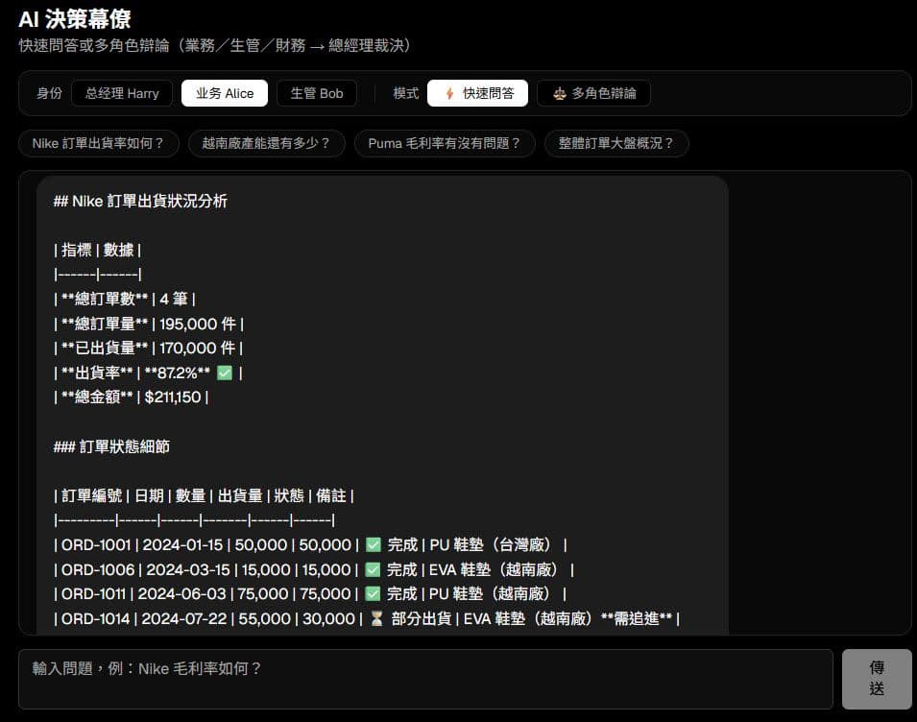Click the "**需追進**" note
This screenshot has width=917, height=722.
tap(637, 618)
